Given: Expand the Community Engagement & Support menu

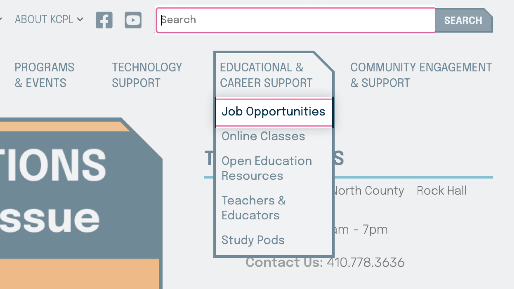Looking at the screenshot, I should [421, 75].
